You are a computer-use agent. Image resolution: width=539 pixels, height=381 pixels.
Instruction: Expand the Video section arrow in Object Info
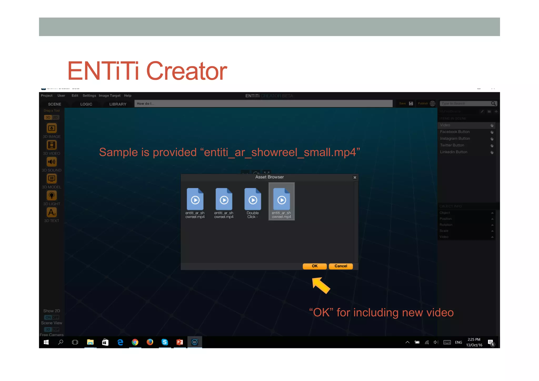[x=492, y=237]
